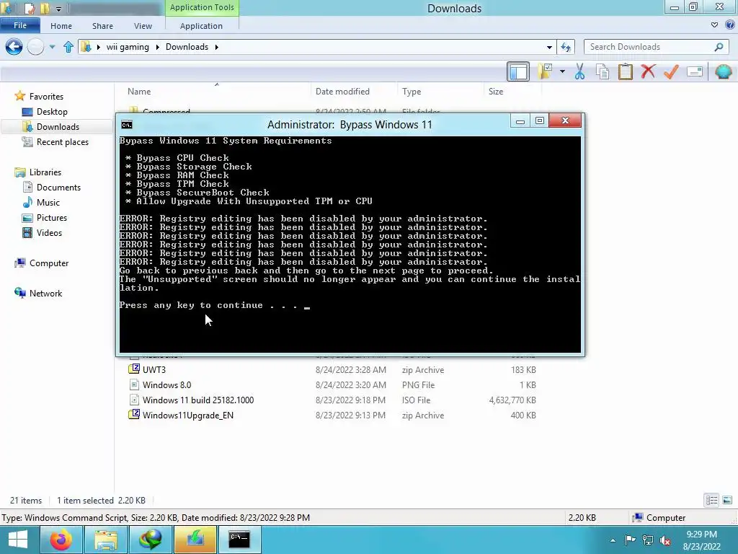Open the File menu
This screenshot has width=738, height=554.
(x=19, y=25)
